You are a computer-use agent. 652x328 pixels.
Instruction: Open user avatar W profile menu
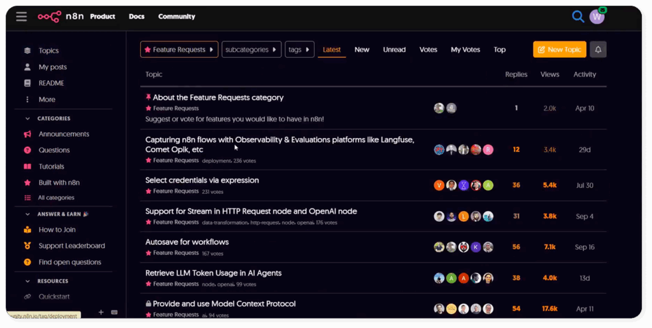click(597, 17)
